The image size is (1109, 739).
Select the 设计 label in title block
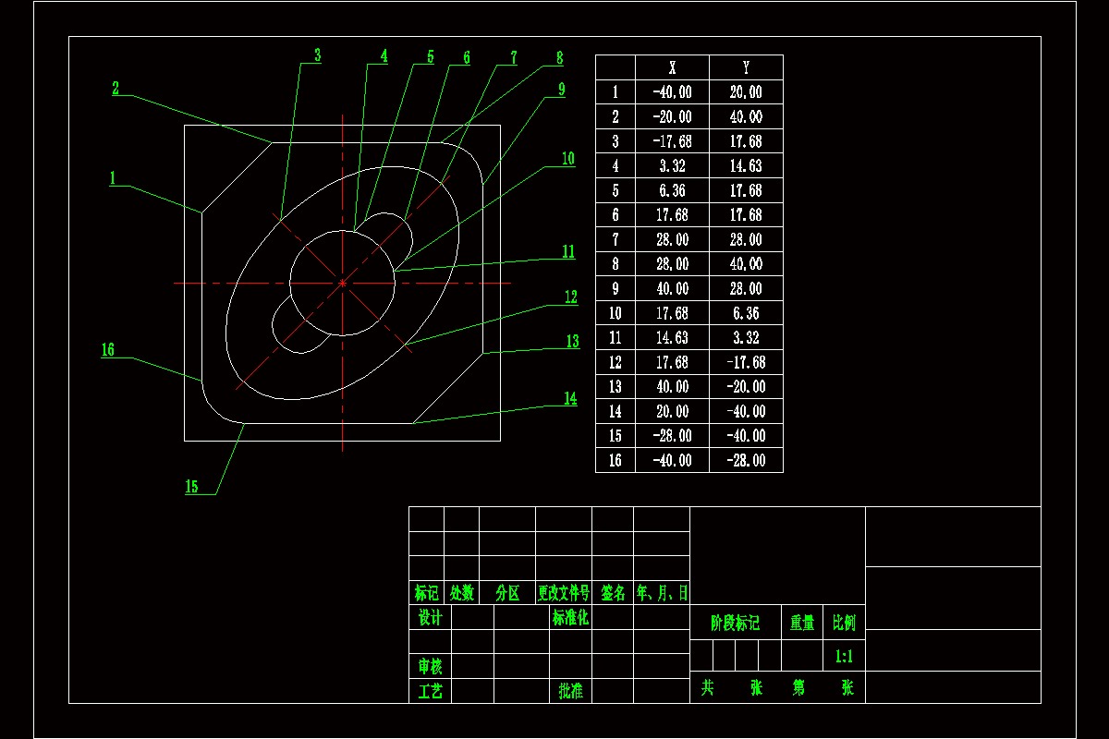point(431,618)
